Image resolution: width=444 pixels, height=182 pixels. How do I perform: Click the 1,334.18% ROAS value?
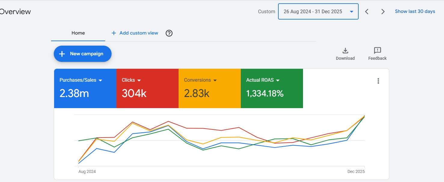pyautogui.click(x=265, y=94)
